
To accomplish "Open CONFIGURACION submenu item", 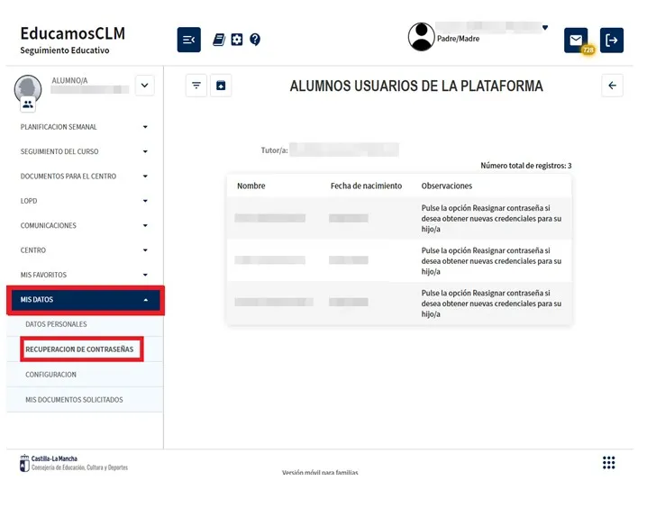I will click(85, 375).
